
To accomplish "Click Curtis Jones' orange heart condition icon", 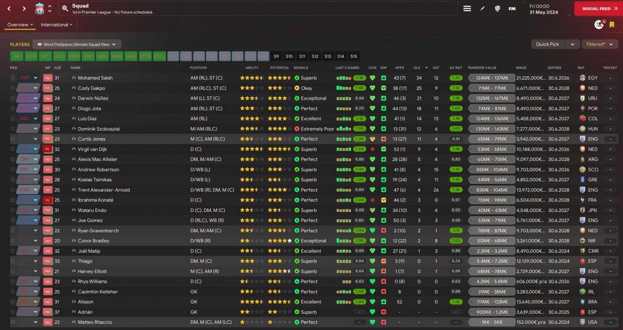I will click(x=372, y=139).
